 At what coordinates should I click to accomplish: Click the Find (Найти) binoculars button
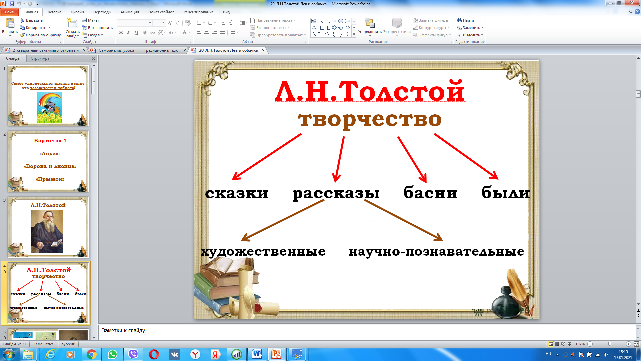click(x=465, y=20)
